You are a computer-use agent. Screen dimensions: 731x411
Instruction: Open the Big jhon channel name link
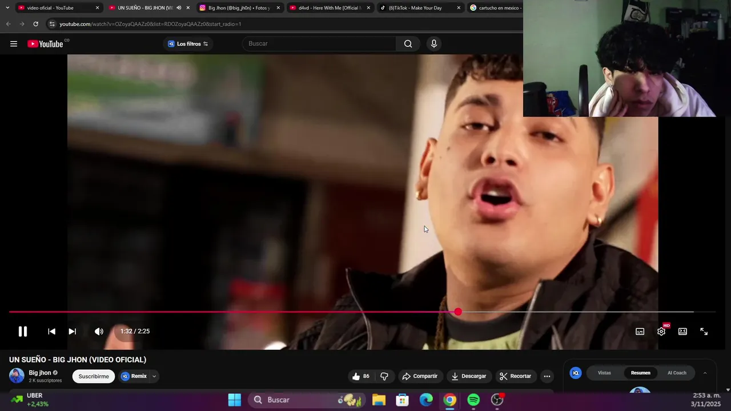40,373
